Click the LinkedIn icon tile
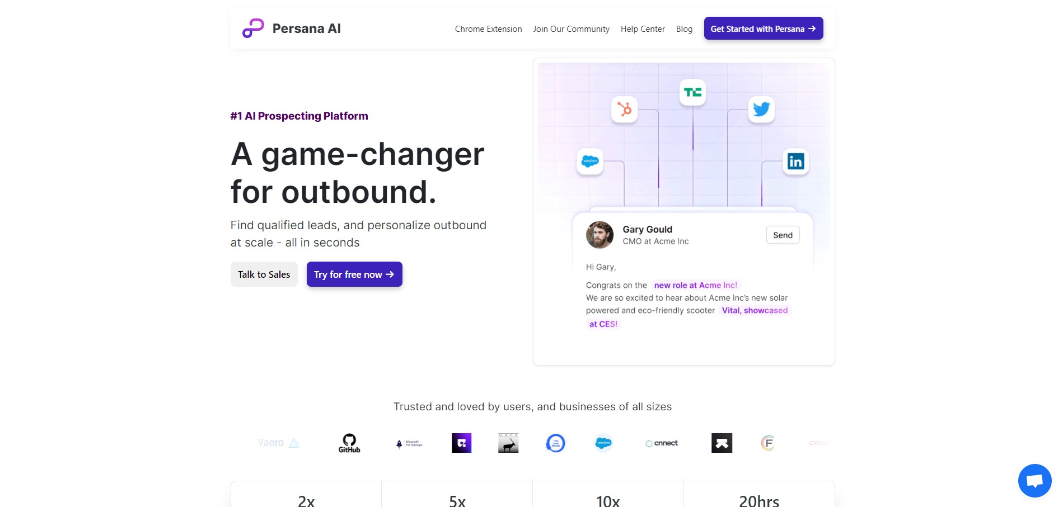Viewport: 1063px width, 507px height. point(795,162)
